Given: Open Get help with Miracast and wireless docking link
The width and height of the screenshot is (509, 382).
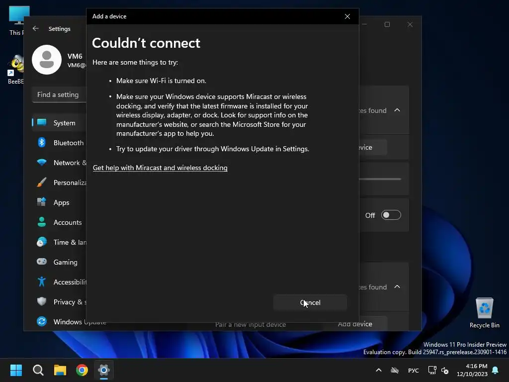Looking at the screenshot, I should click(x=160, y=168).
